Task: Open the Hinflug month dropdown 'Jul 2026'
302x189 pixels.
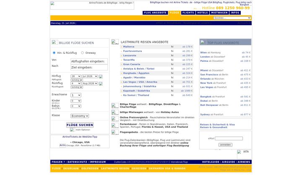Action: tap(90, 76)
